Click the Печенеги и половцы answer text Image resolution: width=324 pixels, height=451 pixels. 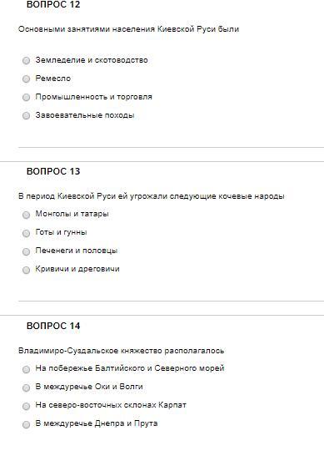[x=77, y=251]
